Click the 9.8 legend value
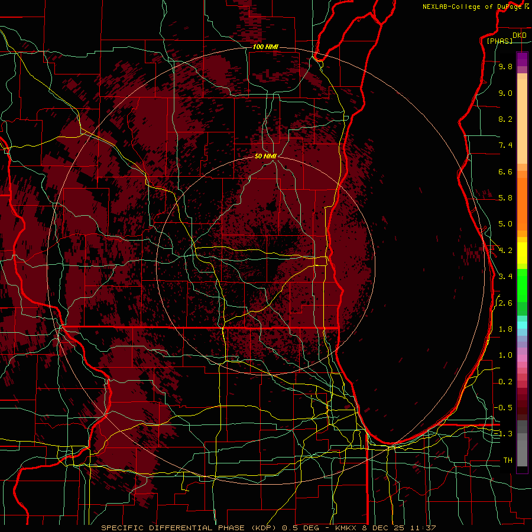532x532 pixels. pyautogui.click(x=505, y=66)
